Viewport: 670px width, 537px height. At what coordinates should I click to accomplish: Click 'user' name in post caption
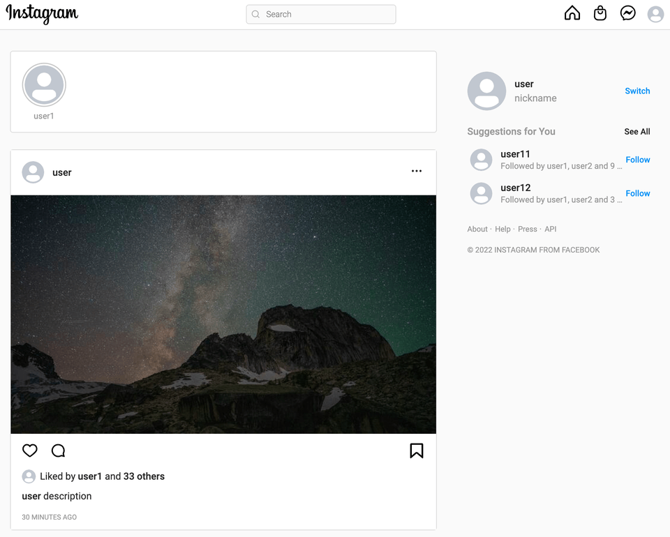tap(31, 496)
